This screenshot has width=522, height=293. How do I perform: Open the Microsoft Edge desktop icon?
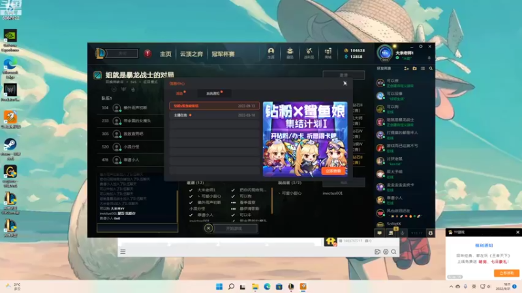[x=10, y=68]
